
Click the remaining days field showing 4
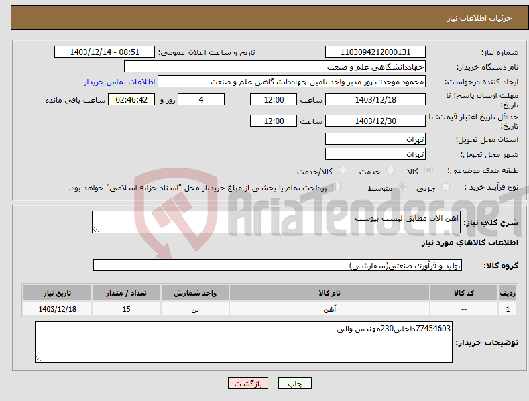201,99
